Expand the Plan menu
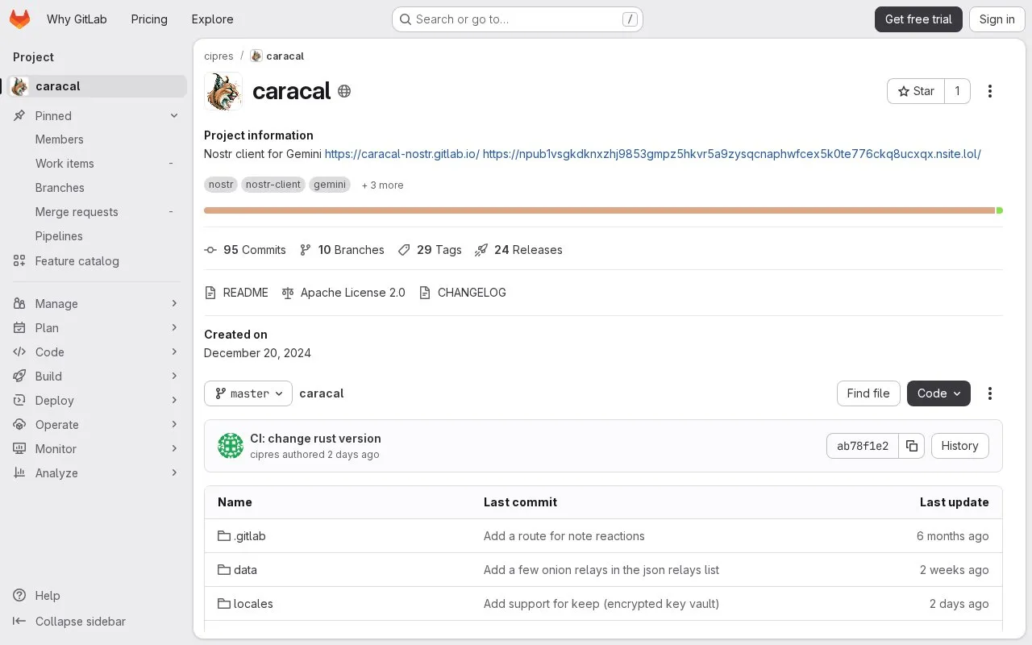The image size is (1032, 645). coord(97,328)
